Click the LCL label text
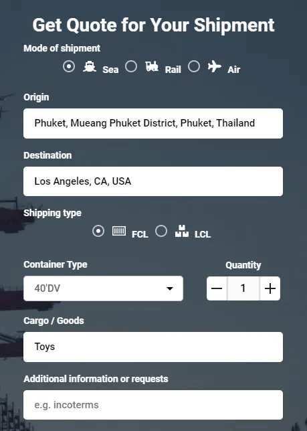The image size is (307, 431). coord(203,234)
